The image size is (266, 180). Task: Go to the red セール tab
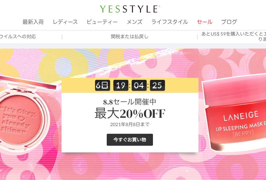pos(204,22)
